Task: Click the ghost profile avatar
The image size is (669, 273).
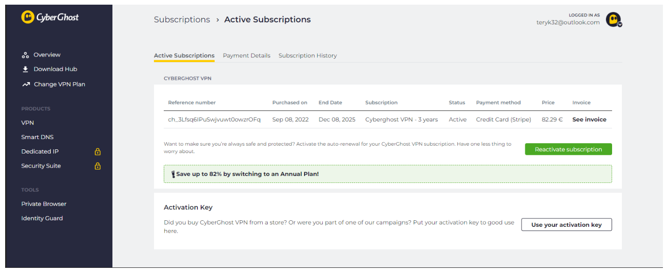Action: pyautogui.click(x=613, y=19)
